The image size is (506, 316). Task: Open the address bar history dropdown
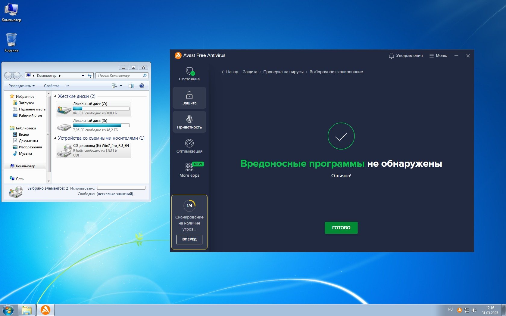tap(83, 76)
